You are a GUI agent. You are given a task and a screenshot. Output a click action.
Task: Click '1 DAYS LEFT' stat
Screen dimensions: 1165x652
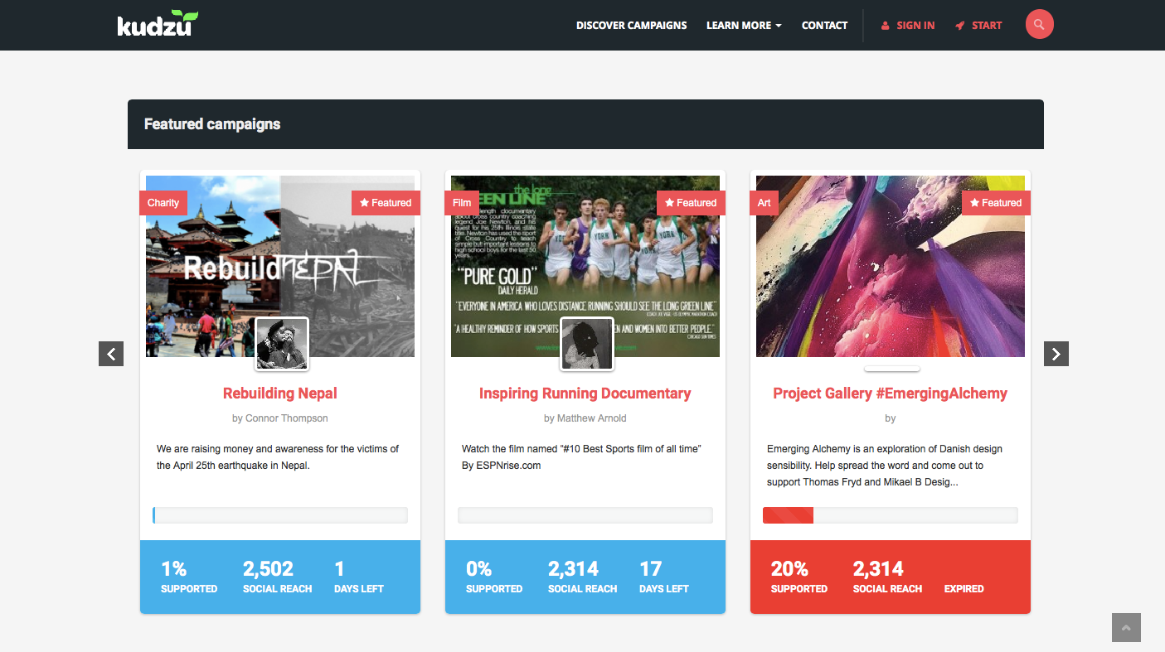(x=359, y=577)
